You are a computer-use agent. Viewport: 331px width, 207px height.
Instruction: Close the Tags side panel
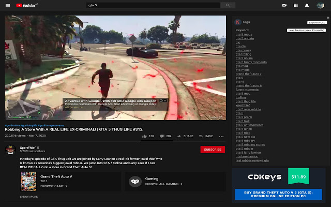point(328,18)
